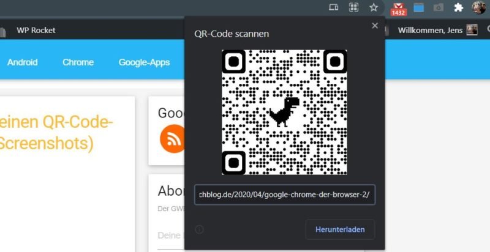Click the Herunterladen button

(340, 229)
